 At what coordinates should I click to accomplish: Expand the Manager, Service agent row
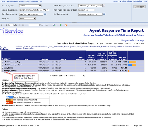(3, 71)
